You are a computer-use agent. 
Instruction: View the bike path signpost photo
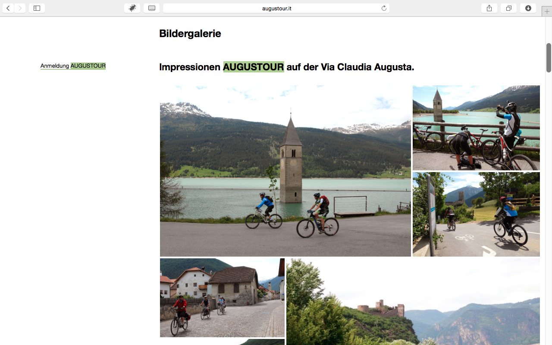click(476, 214)
